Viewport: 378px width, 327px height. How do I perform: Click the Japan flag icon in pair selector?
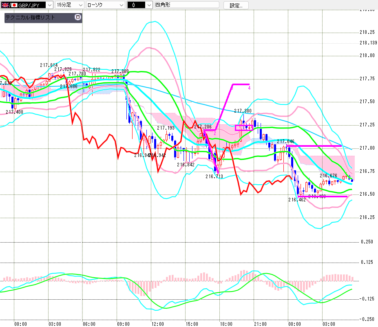click(14, 5)
